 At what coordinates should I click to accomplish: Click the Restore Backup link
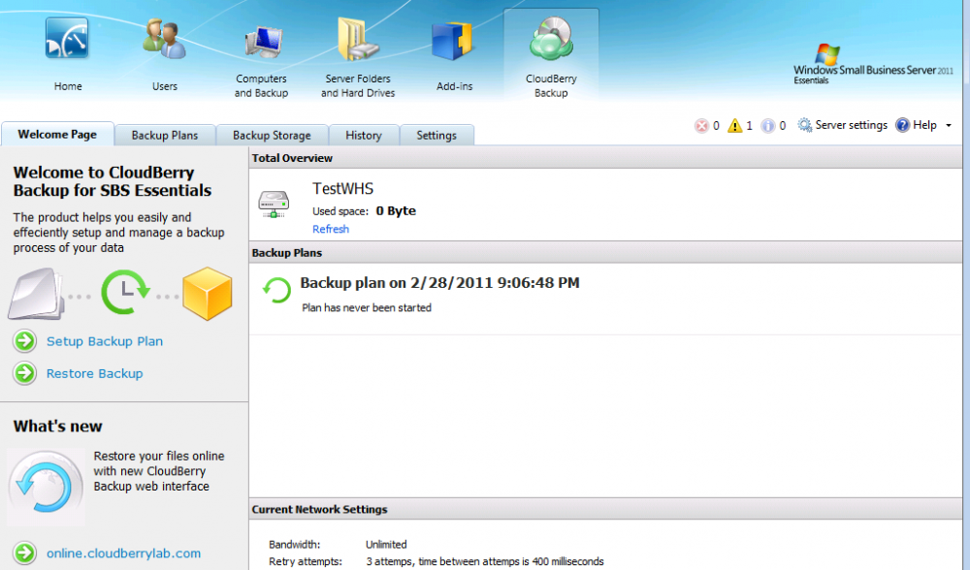[x=94, y=373]
